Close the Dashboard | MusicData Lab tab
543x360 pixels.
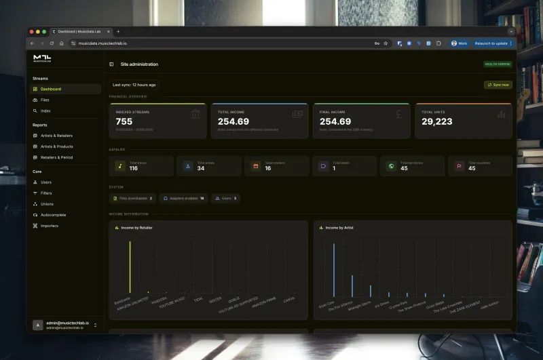pyautogui.click(x=108, y=31)
